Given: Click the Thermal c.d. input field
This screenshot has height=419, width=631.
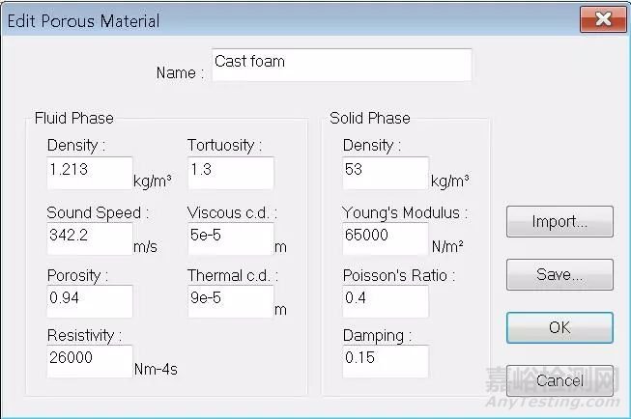Looking at the screenshot, I should click(230, 301).
